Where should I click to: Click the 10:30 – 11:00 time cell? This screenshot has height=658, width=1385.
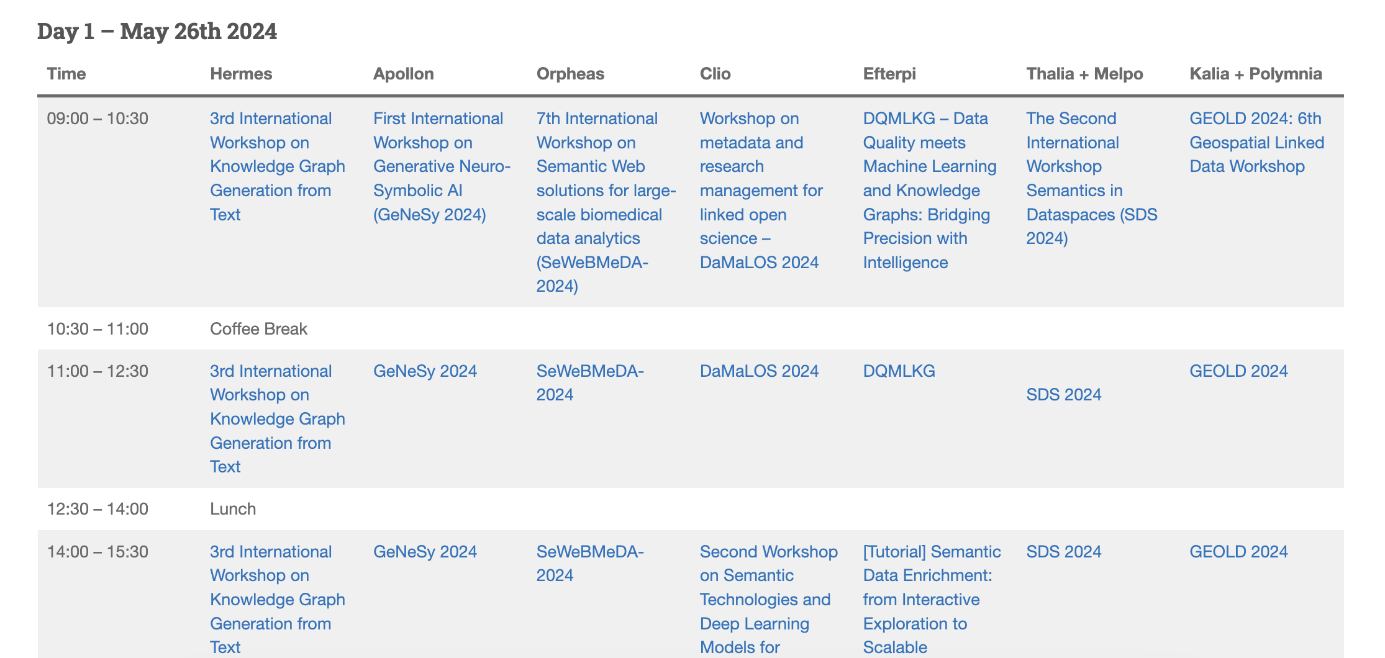tap(98, 329)
